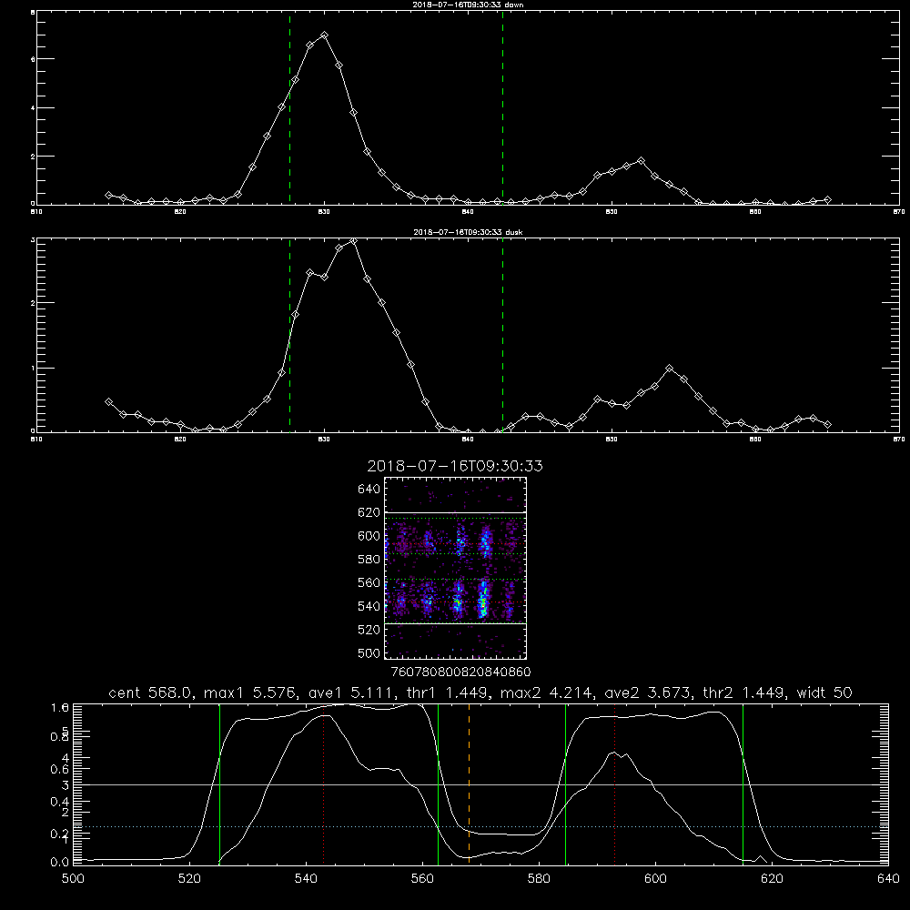Select the 2018-07-16T09:30:33 title above the spectrogram image

[455, 466]
